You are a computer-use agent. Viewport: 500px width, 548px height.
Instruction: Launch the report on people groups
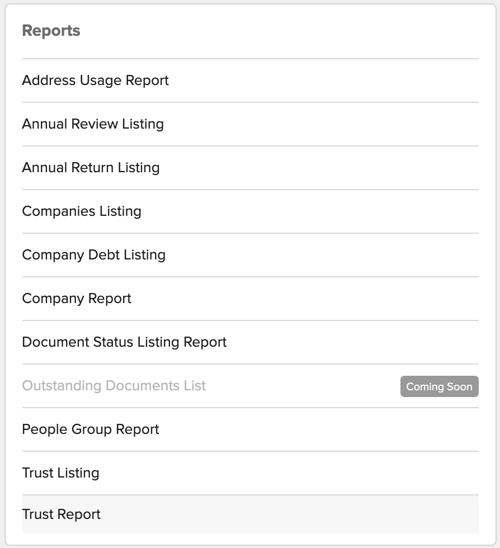(251, 429)
